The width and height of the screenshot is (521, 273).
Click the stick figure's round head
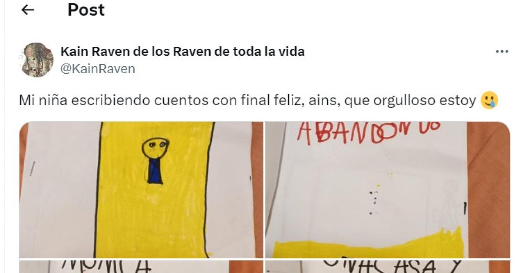click(x=156, y=147)
